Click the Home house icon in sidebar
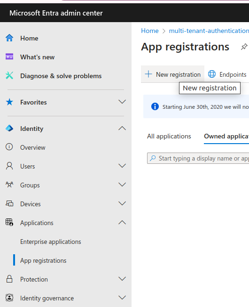This screenshot has height=307, width=249. point(9,38)
